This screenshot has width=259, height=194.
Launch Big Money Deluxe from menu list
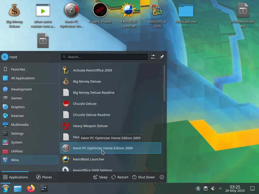(x=111, y=81)
